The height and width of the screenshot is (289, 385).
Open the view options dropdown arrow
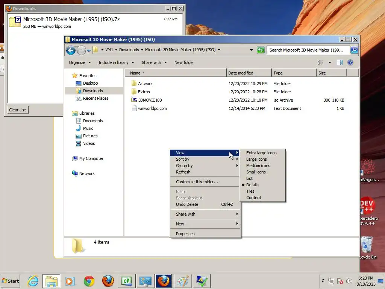[x=330, y=62]
